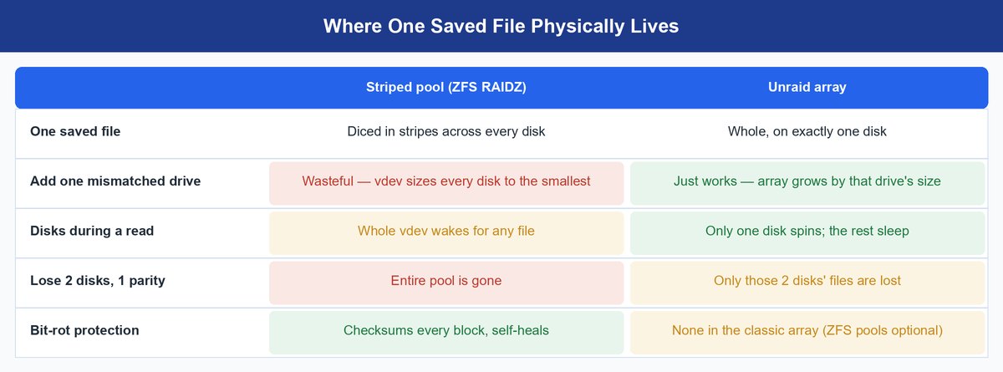Select the 'Unraid array' column header
The image size is (1003, 372).
pos(807,87)
